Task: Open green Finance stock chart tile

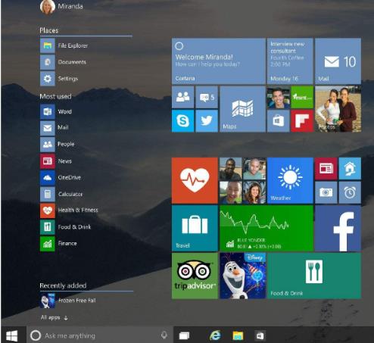Action: click(x=266, y=228)
